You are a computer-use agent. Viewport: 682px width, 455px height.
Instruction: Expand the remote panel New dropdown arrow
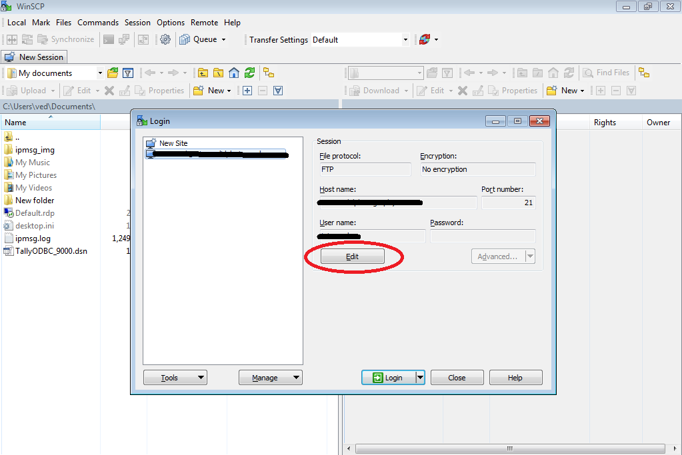coord(582,91)
